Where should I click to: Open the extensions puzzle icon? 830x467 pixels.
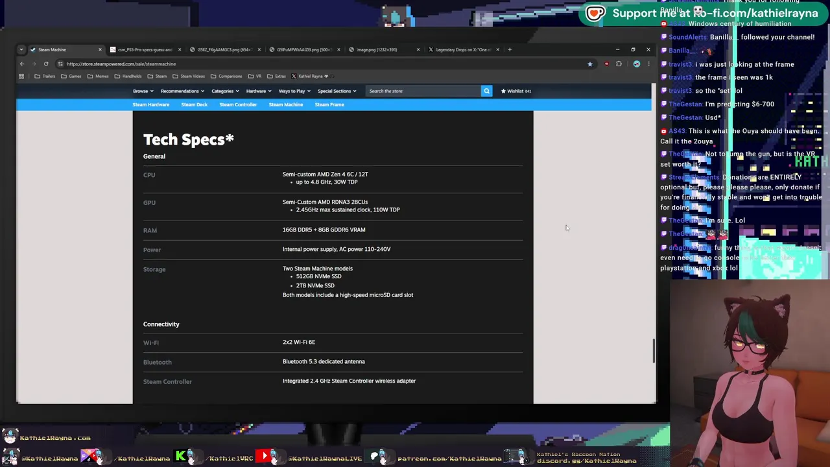619,64
